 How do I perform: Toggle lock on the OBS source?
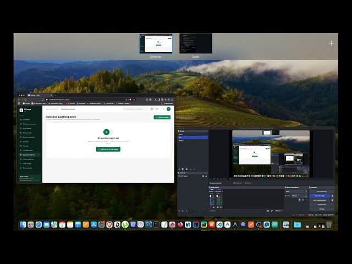point(206,176)
